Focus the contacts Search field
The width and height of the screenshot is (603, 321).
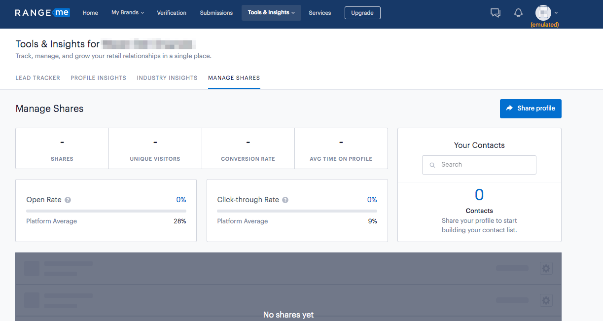click(x=479, y=165)
